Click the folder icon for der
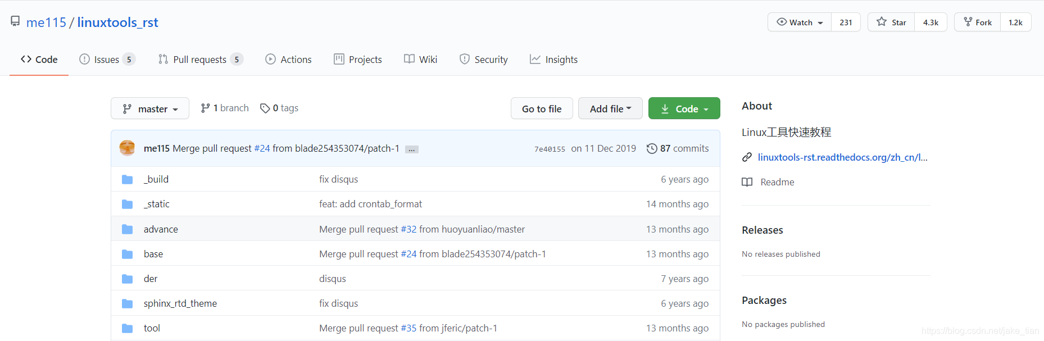 (x=128, y=279)
